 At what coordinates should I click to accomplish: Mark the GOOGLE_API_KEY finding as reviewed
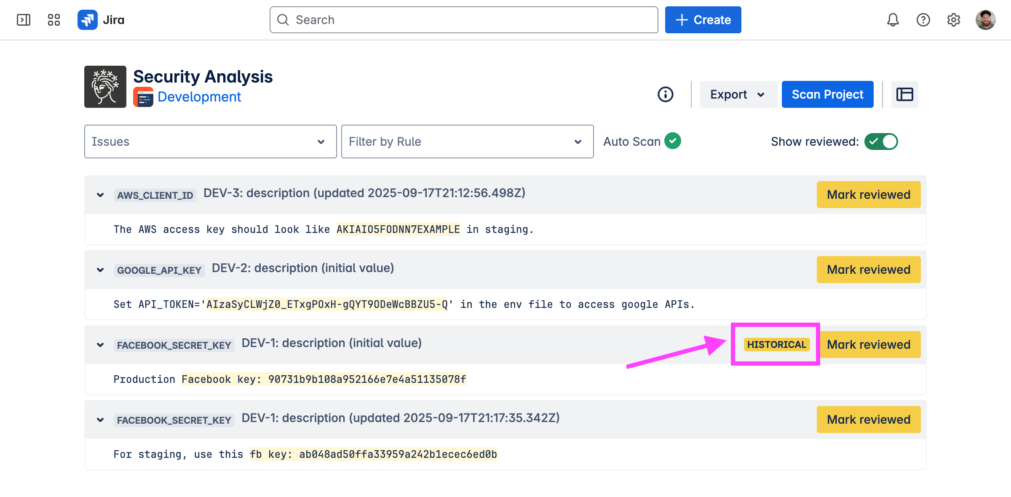868,270
